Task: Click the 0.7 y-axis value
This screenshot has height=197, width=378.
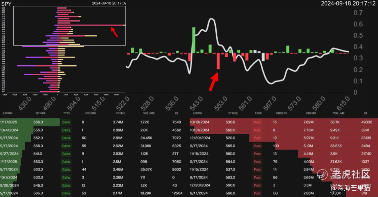Action: pyautogui.click(x=358, y=12)
